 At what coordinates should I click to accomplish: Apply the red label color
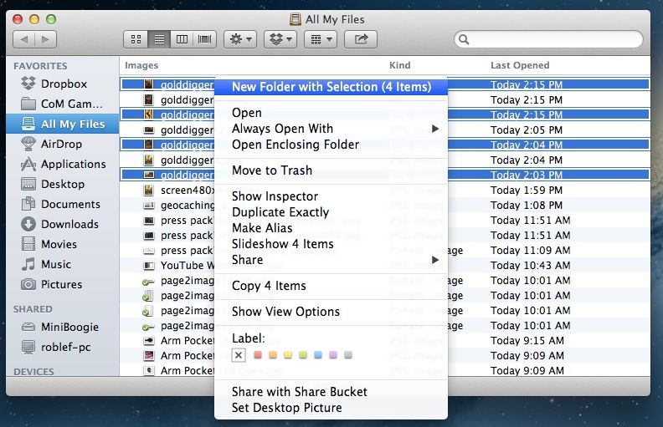tap(258, 355)
